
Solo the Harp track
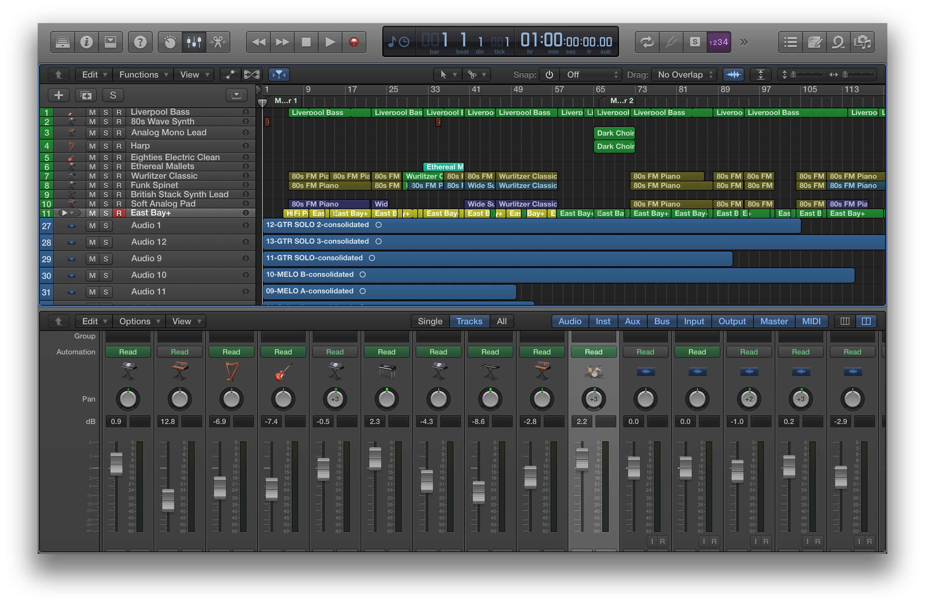pos(106,146)
